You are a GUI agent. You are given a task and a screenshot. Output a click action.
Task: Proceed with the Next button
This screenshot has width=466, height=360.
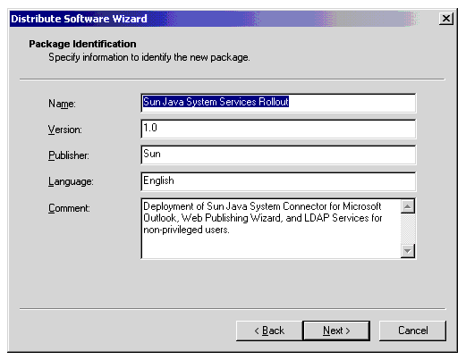336,331
